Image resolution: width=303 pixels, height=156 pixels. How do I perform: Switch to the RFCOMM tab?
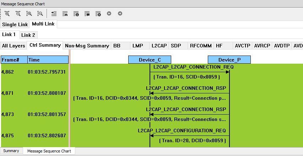(201, 46)
